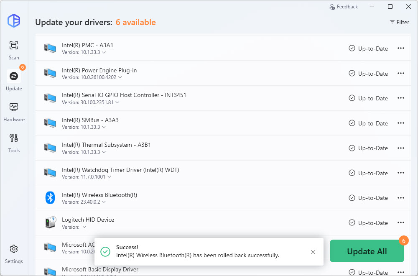Open more options for Intel PMC - A3A1
The height and width of the screenshot is (276, 418).
coord(400,49)
